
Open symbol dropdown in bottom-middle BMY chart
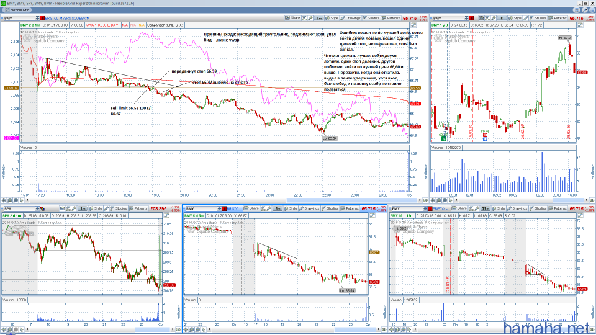[219, 208]
